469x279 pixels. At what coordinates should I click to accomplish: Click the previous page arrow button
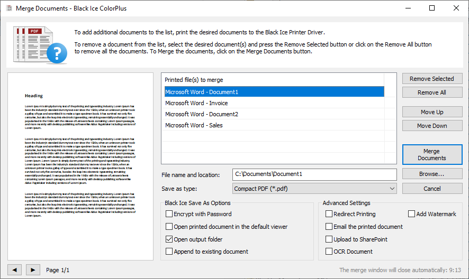coord(14,270)
